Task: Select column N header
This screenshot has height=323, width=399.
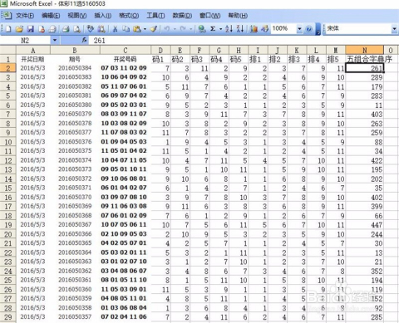Action: (x=364, y=50)
